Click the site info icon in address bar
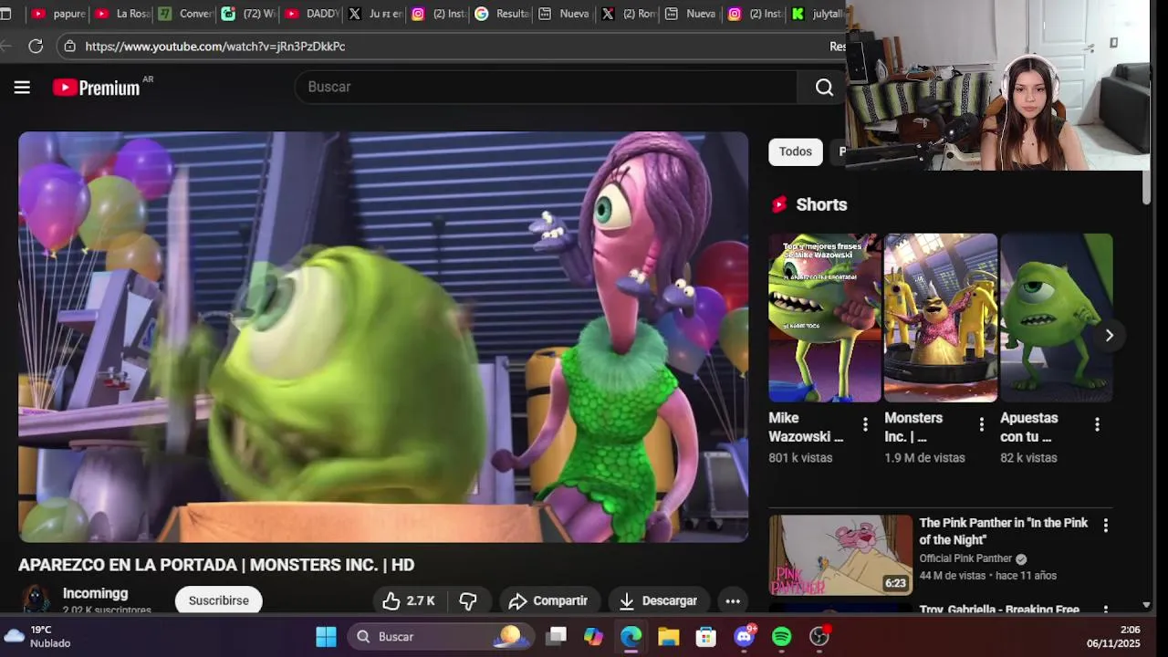 point(69,46)
